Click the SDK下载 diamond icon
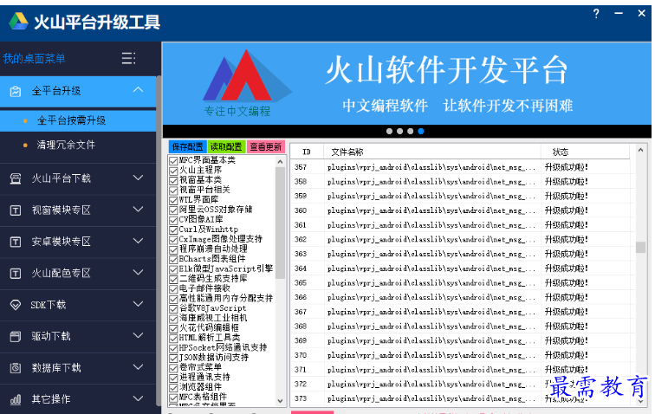Screen dimensions: 655x414 [x=16, y=305]
